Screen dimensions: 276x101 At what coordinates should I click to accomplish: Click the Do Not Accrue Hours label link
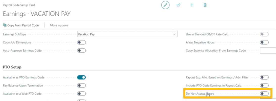200,94
